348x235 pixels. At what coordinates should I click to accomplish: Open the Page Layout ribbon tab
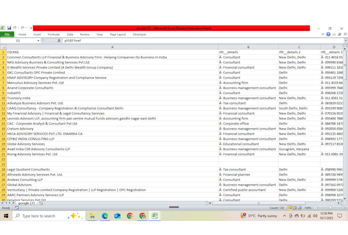coord(118,34)
